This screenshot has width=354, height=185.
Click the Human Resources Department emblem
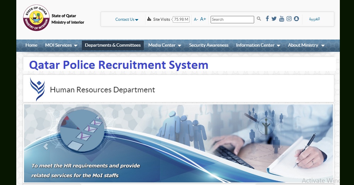pos(37,89)
